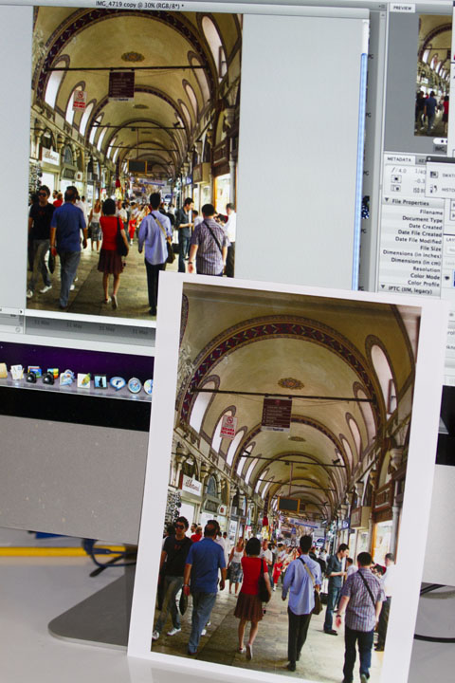This screenshot has width=455, height=683.
Task: Click the bazaar preview thumbnail in Bridge
Action: [433, 75]
